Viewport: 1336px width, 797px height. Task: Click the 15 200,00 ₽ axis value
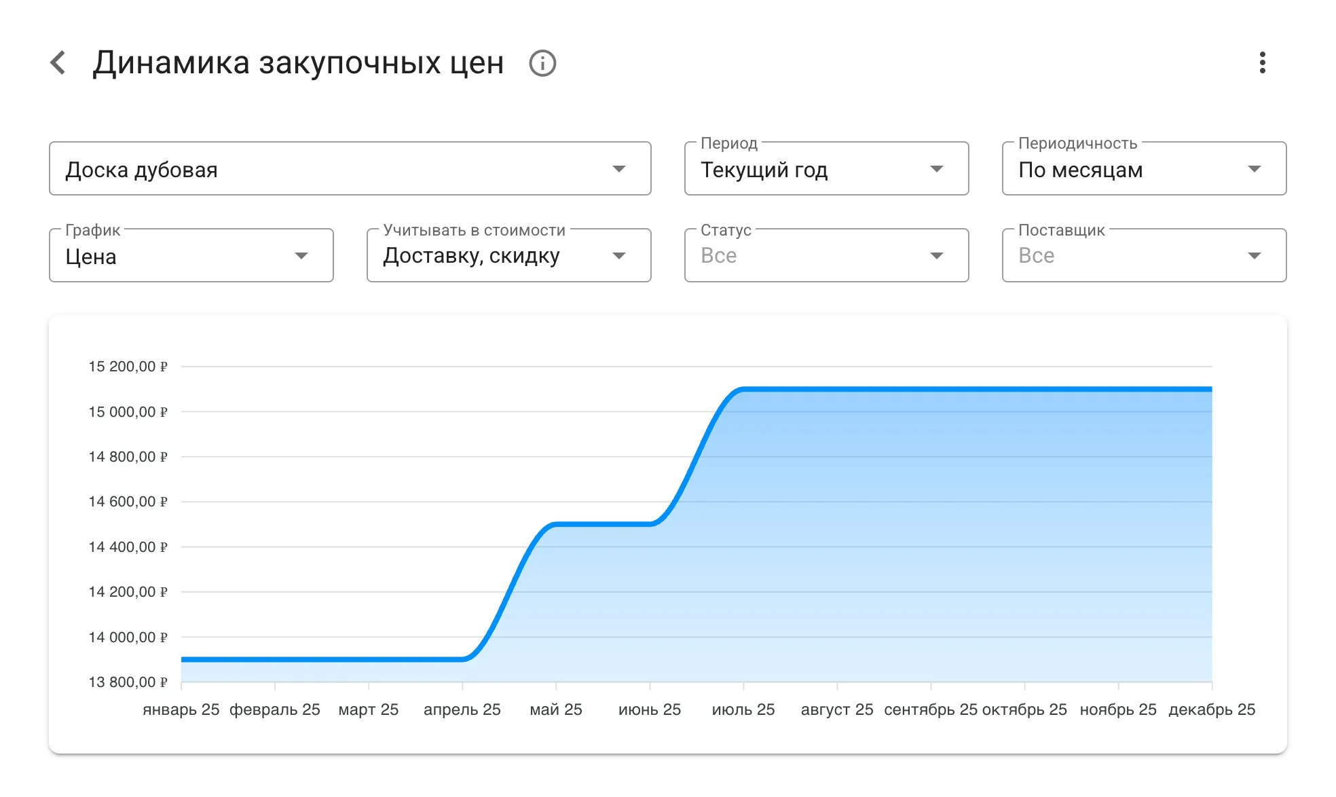pyautogui.click(x=129, y=366)
